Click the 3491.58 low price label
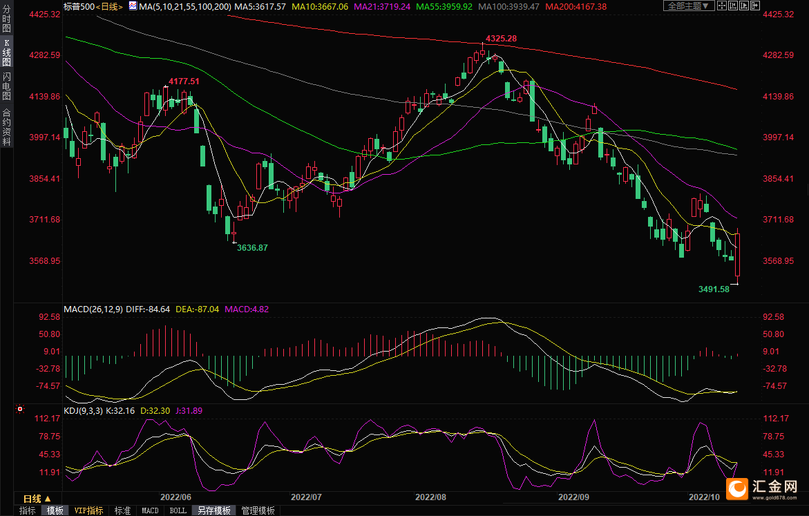 pyautogui.click(x=714, y=289)
